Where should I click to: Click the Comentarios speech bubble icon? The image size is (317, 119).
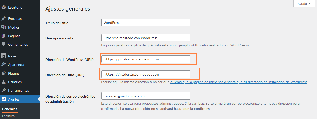[4, 44]
